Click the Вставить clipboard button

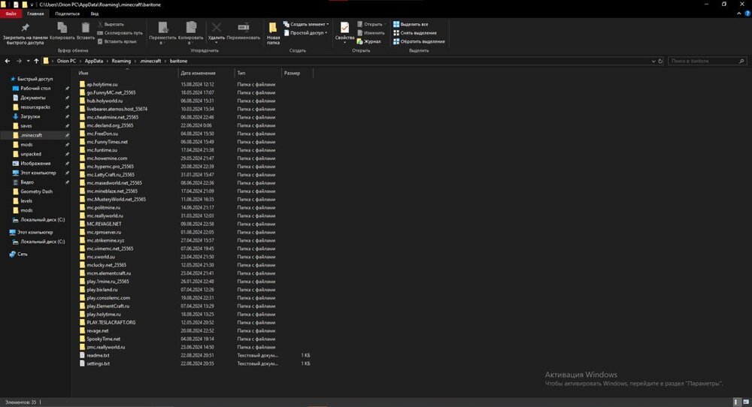coord(86,31)
